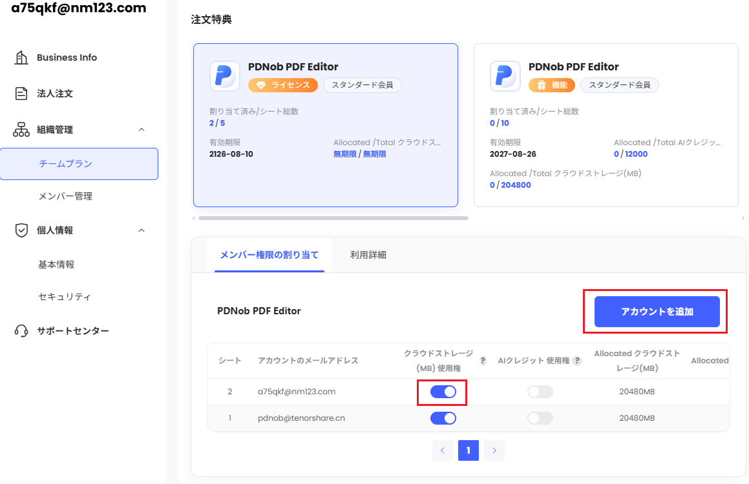This screenshot has height=484, width=749.
Task: Click the 注文特典 heading
Action: tap(211, 19)
